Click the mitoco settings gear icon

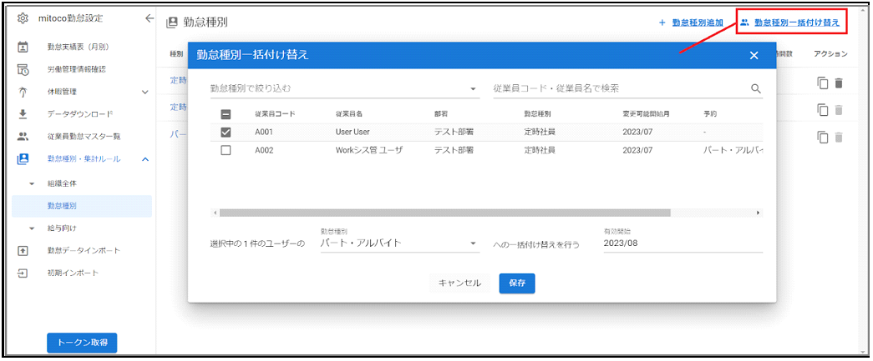23,18
